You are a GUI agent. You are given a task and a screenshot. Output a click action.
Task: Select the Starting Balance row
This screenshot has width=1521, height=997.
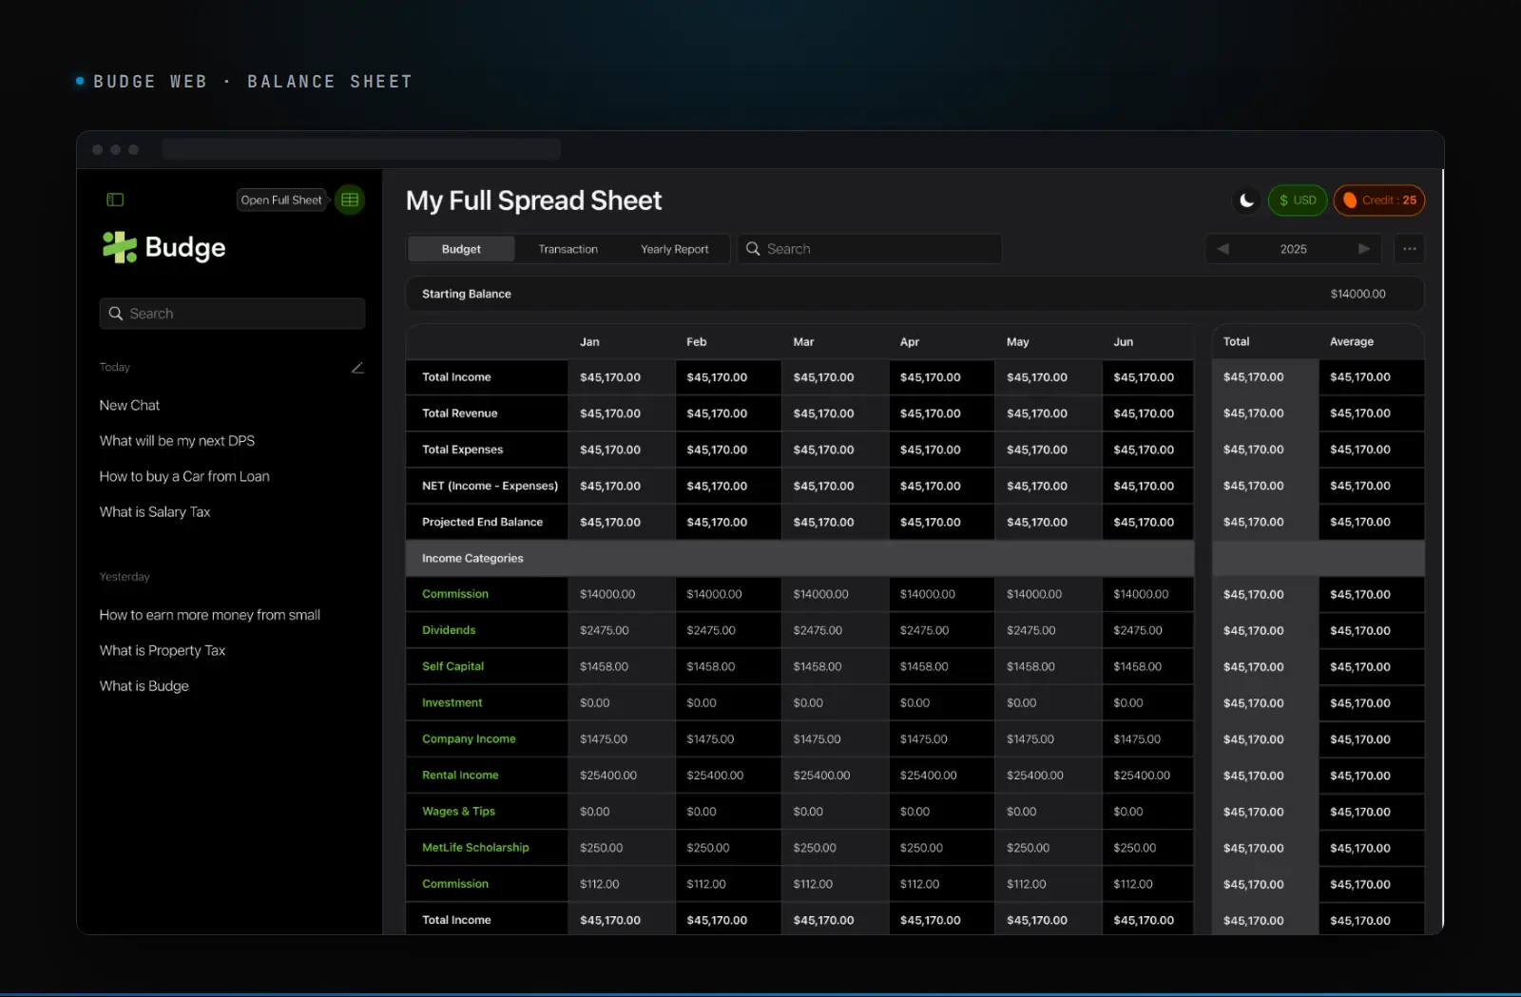(x=915, y=294)
